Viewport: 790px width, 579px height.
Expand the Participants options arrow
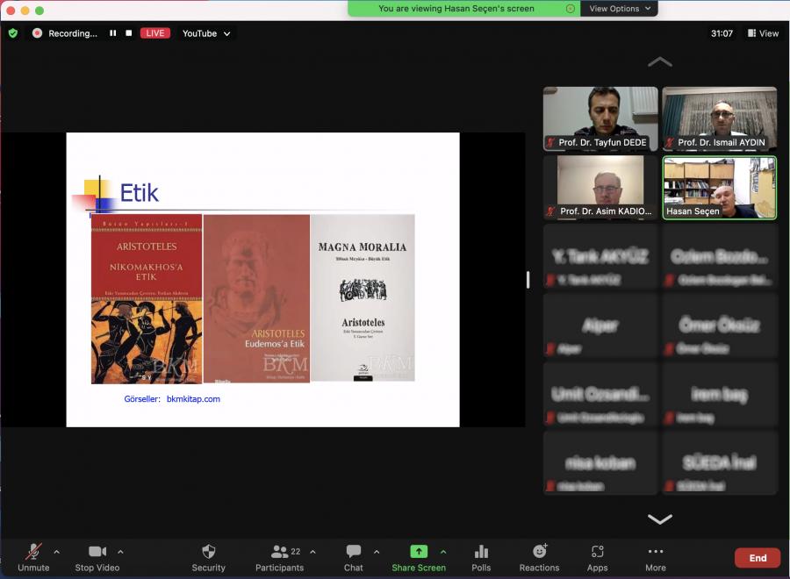click(312, 552)
